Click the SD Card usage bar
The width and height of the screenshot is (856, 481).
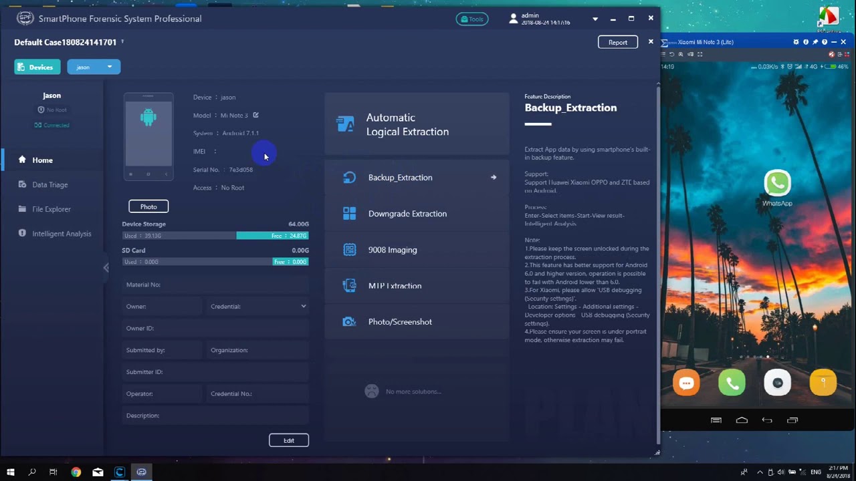tap(215, 262)
